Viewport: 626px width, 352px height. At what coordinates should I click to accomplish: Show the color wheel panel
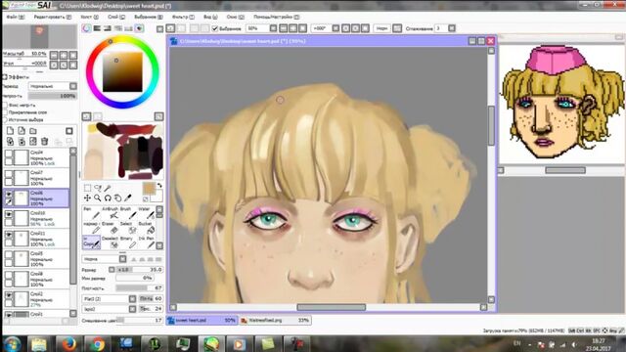click(x=87, y=28)
